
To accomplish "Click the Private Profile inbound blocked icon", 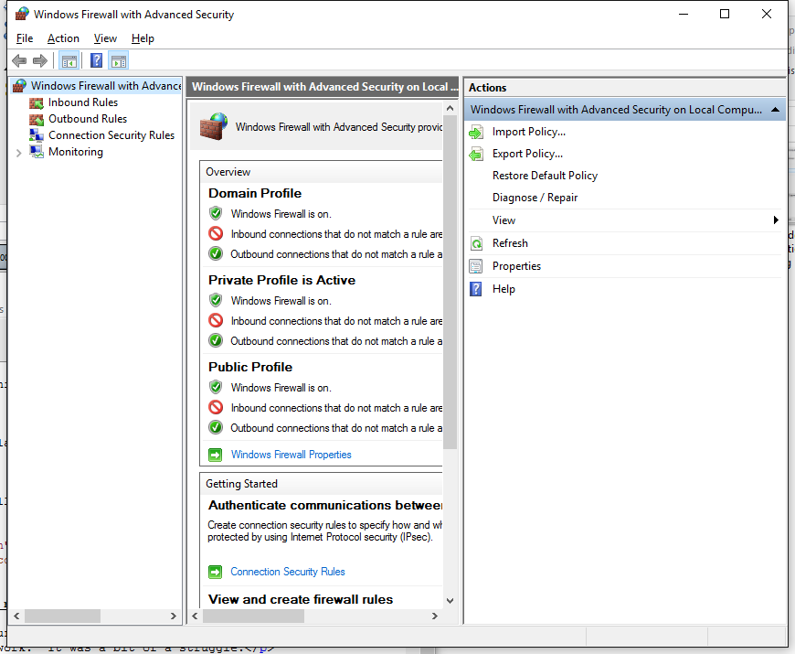I will click(216, 321).
